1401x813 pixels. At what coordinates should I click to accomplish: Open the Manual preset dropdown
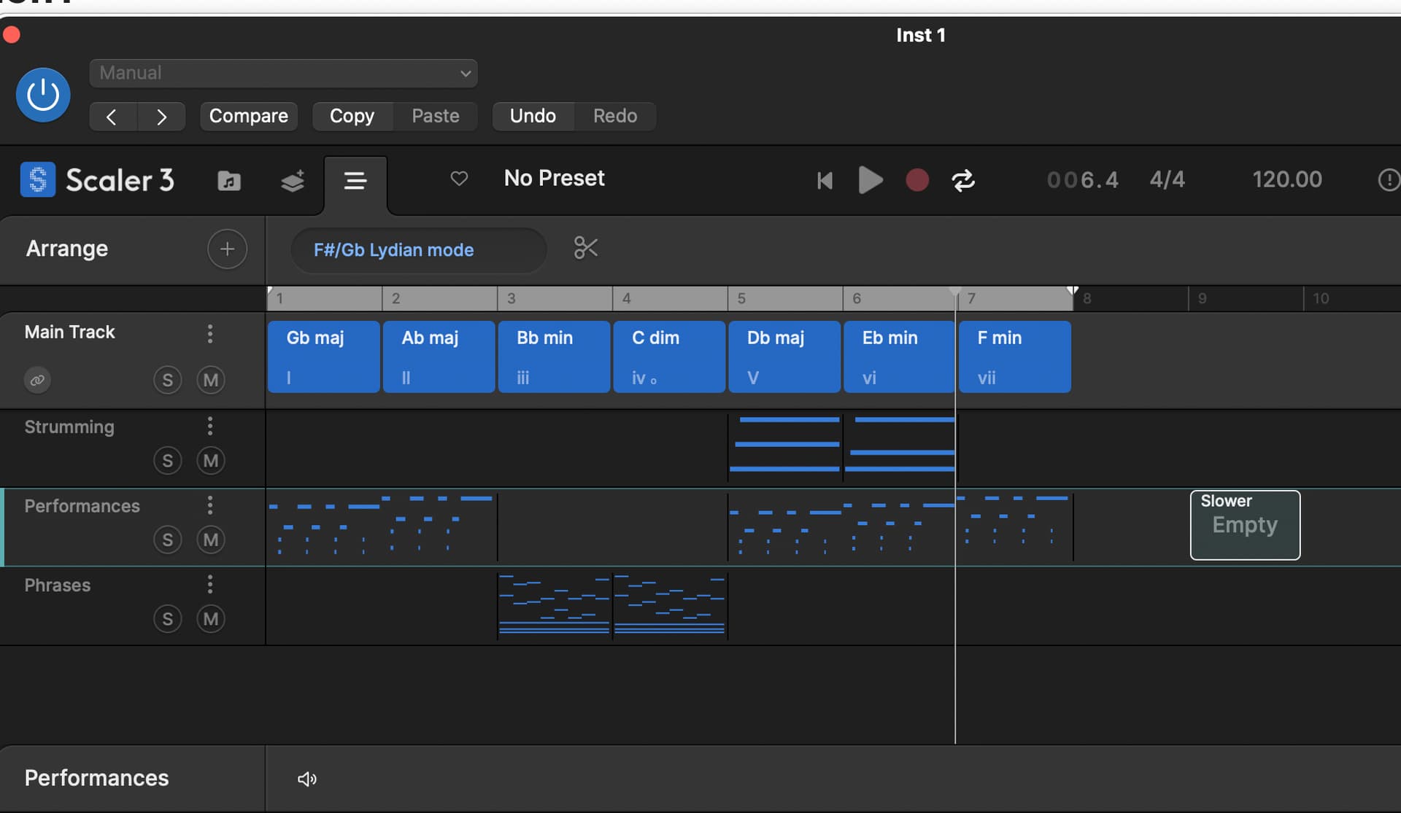pos(283,73)
